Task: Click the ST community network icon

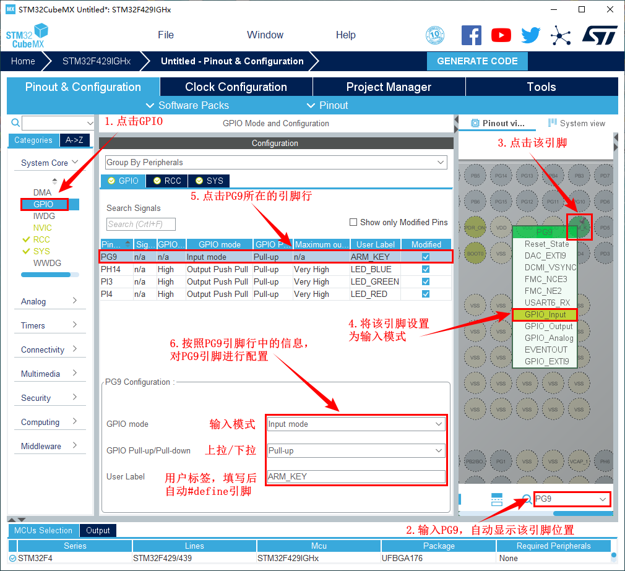Action: [561, 35]
